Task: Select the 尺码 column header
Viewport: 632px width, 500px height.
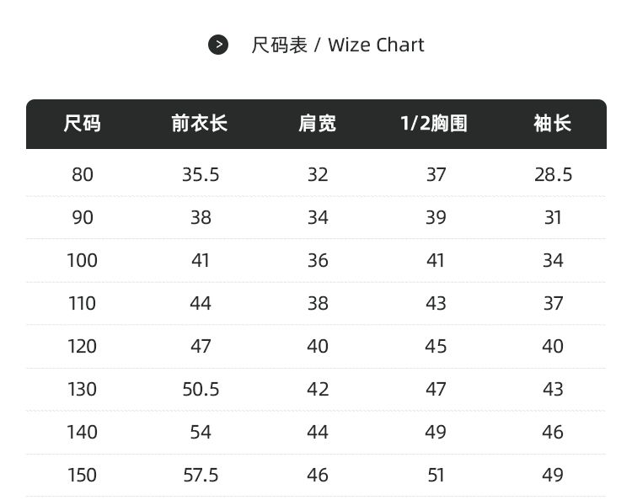Action: tap(83, 123)
